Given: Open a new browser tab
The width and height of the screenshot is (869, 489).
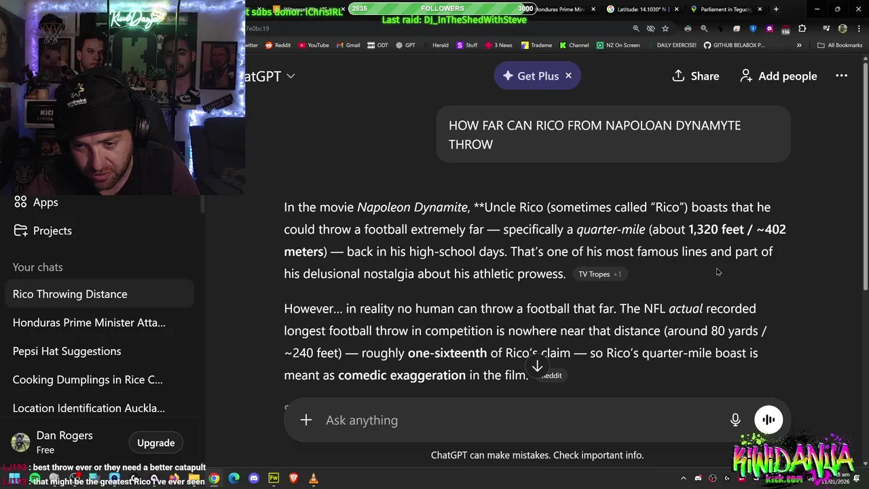Looking at the screenshot, I should 776,10.
